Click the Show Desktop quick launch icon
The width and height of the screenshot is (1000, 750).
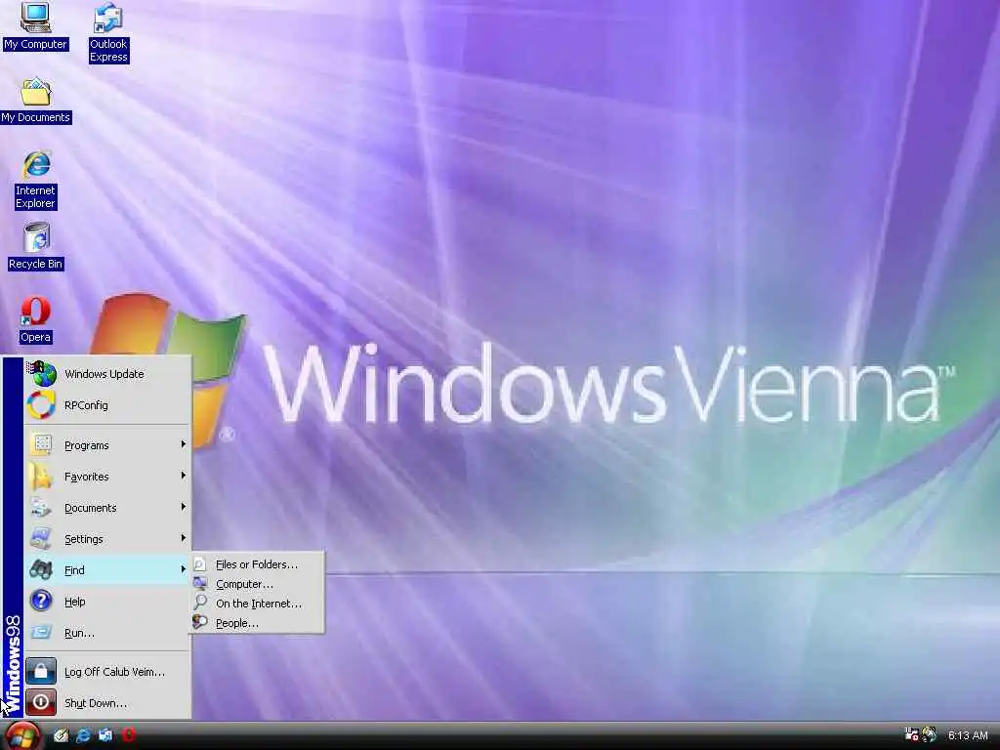coord(62,735)
